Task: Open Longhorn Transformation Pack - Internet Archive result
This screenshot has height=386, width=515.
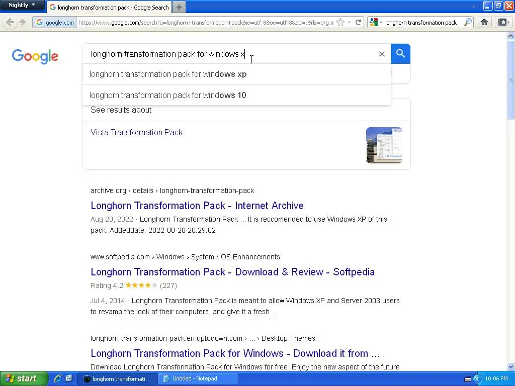Action: tap(197, 206)
